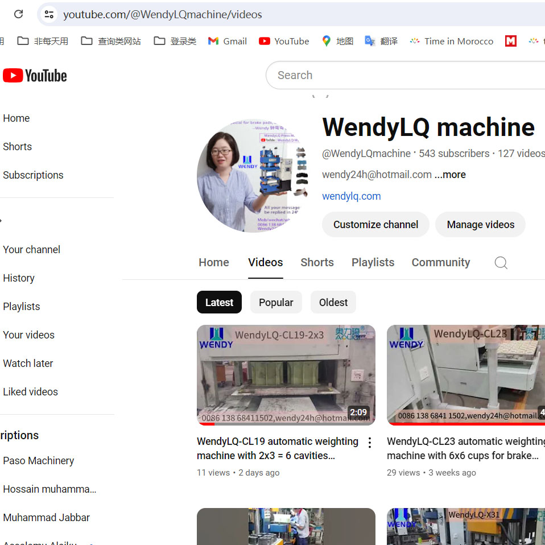545x545 pixels.
Task: Sort videos by Popular
Action: point(276,303)
